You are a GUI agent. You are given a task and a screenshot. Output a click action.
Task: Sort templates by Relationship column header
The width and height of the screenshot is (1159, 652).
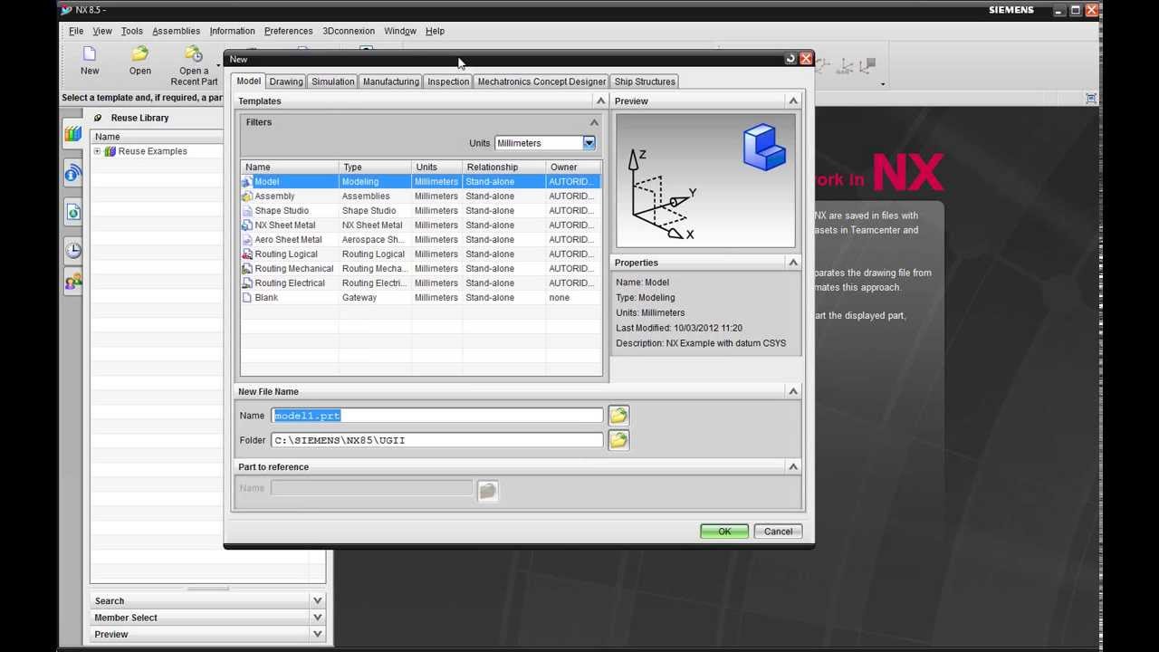coord(504,168)
